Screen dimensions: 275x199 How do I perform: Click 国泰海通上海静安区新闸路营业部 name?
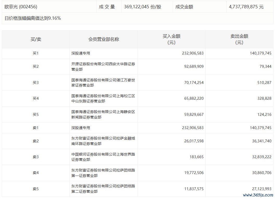(x=103, y=115)
